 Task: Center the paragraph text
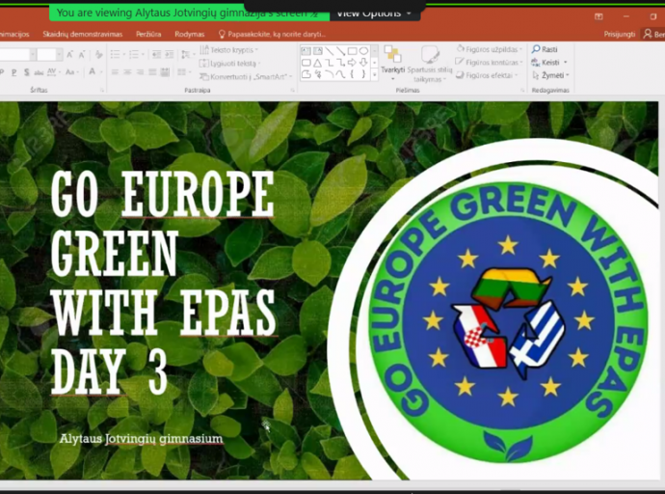127,72
